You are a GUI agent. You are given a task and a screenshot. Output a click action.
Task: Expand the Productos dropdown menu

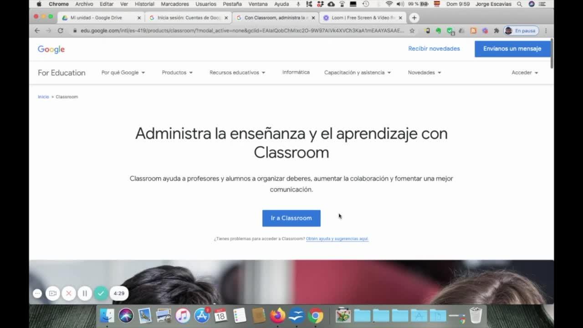pyautogui.click(x=177, y=72)
